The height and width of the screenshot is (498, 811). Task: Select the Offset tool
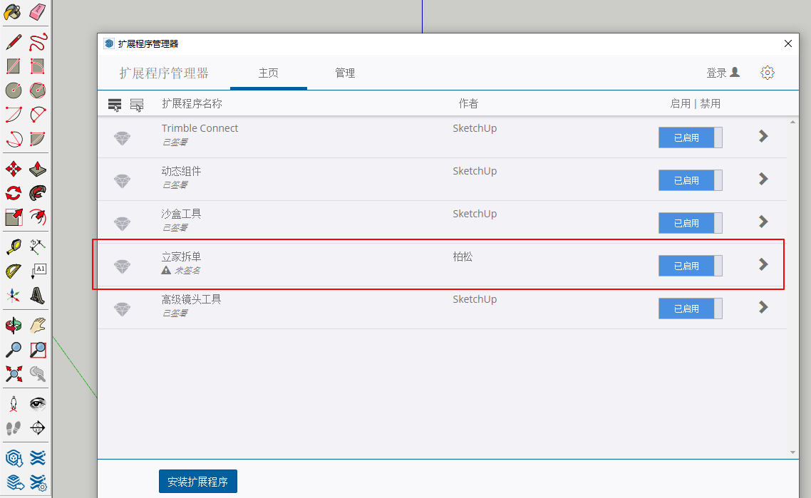38,217
